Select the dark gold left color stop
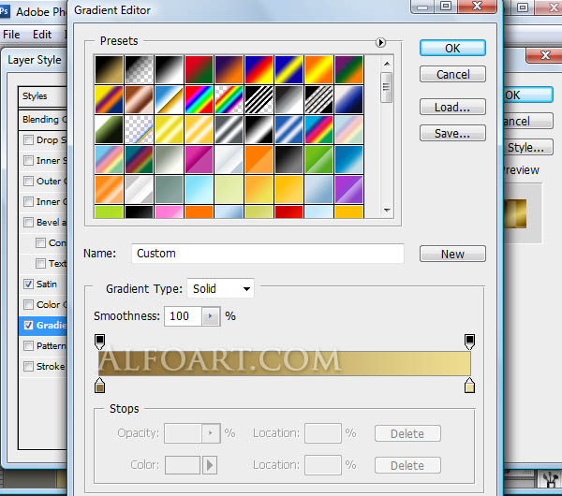 click(x=99, y=386)
